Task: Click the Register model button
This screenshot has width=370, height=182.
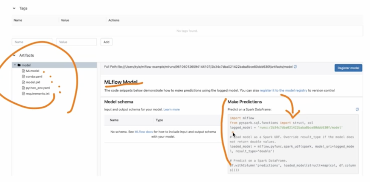Action: coord(348,68)
